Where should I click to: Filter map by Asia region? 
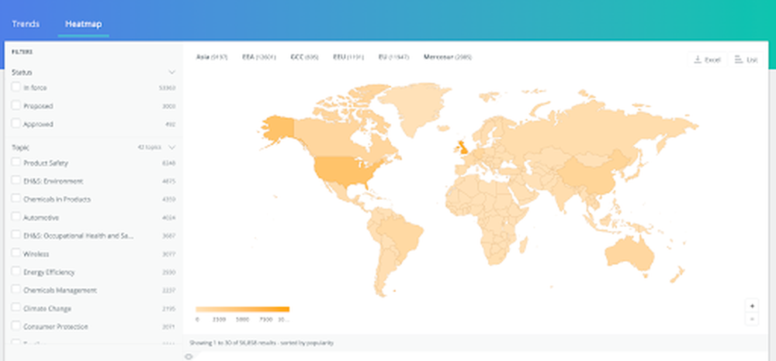pyautogui.click(x=211, y=57)
